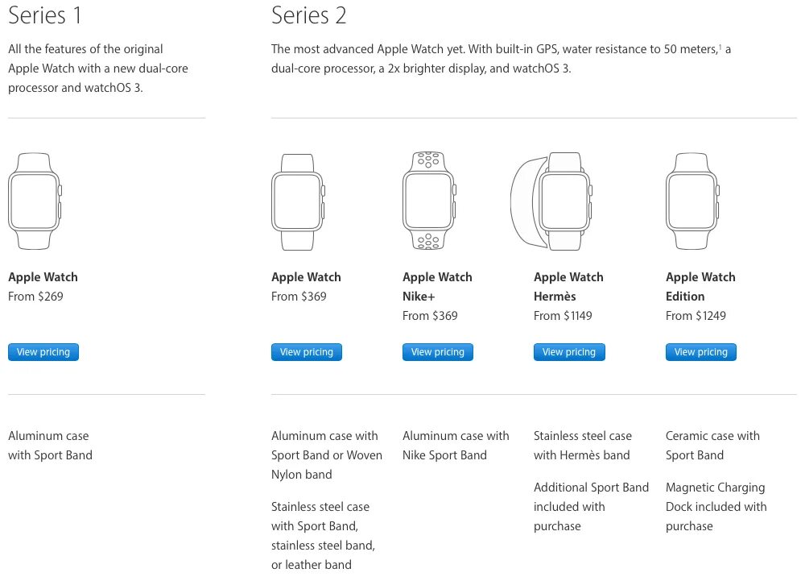Select the Apple Watch Nike+ watch icon
This screenshot has width=801, height=581.
[x=429, y=200]
